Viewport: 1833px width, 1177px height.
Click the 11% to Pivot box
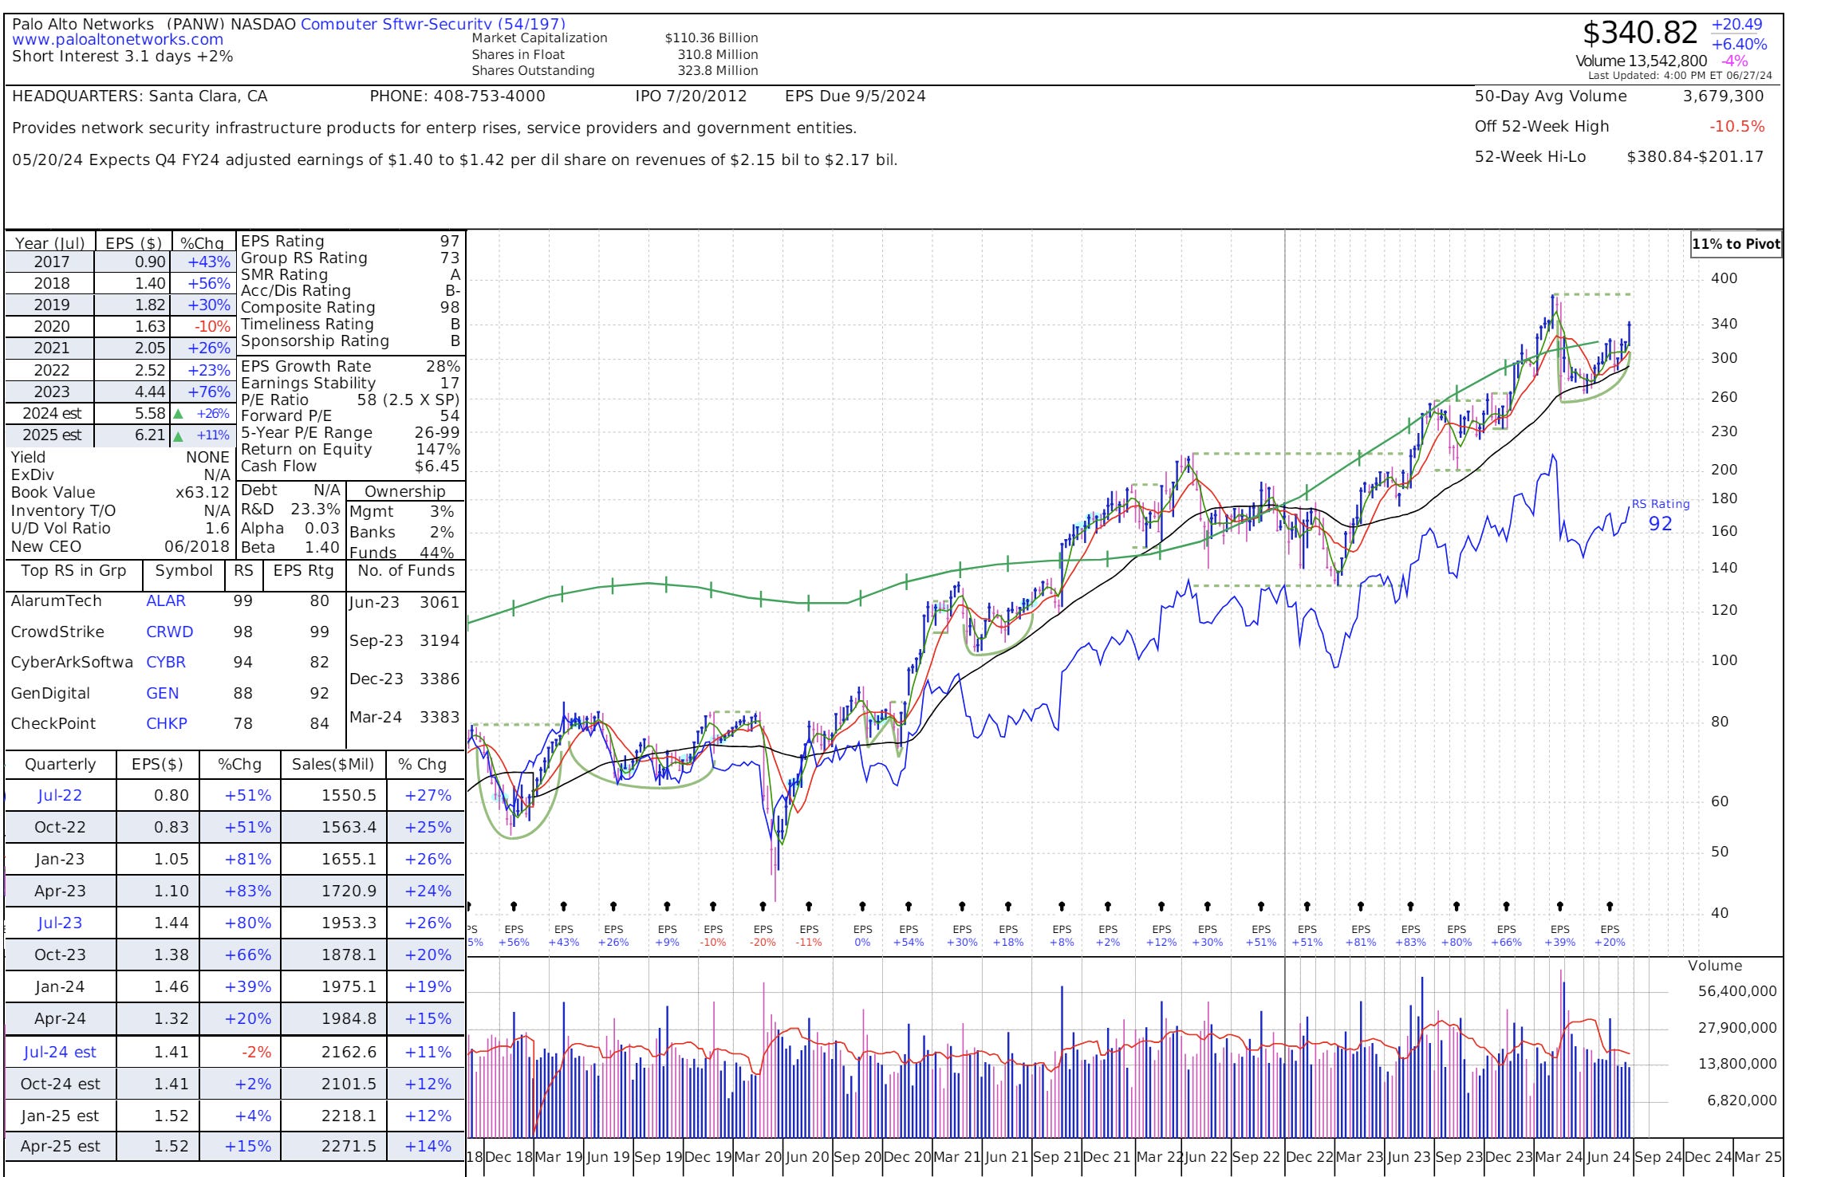point(1736,244)
